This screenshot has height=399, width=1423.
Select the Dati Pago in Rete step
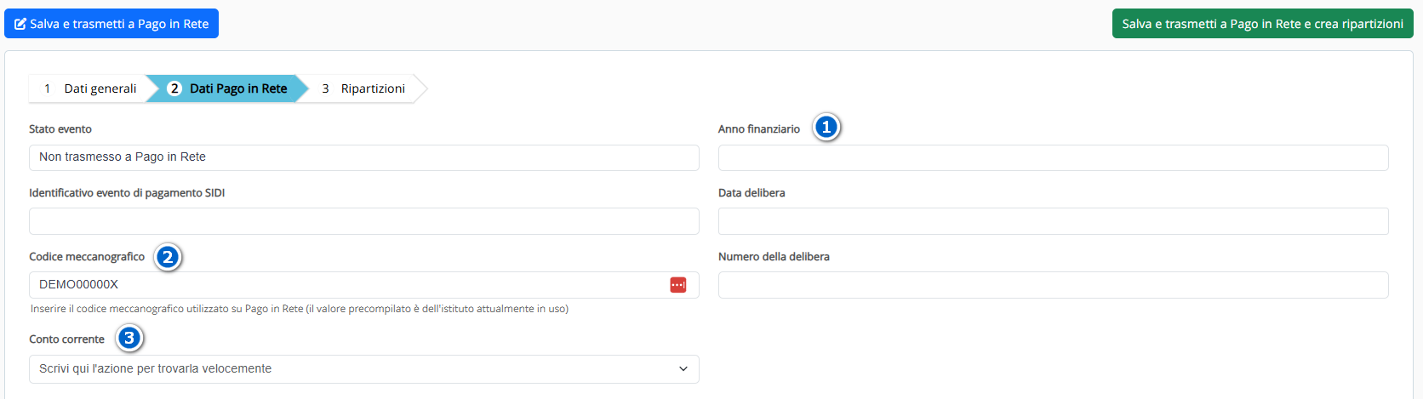(227, 88)
